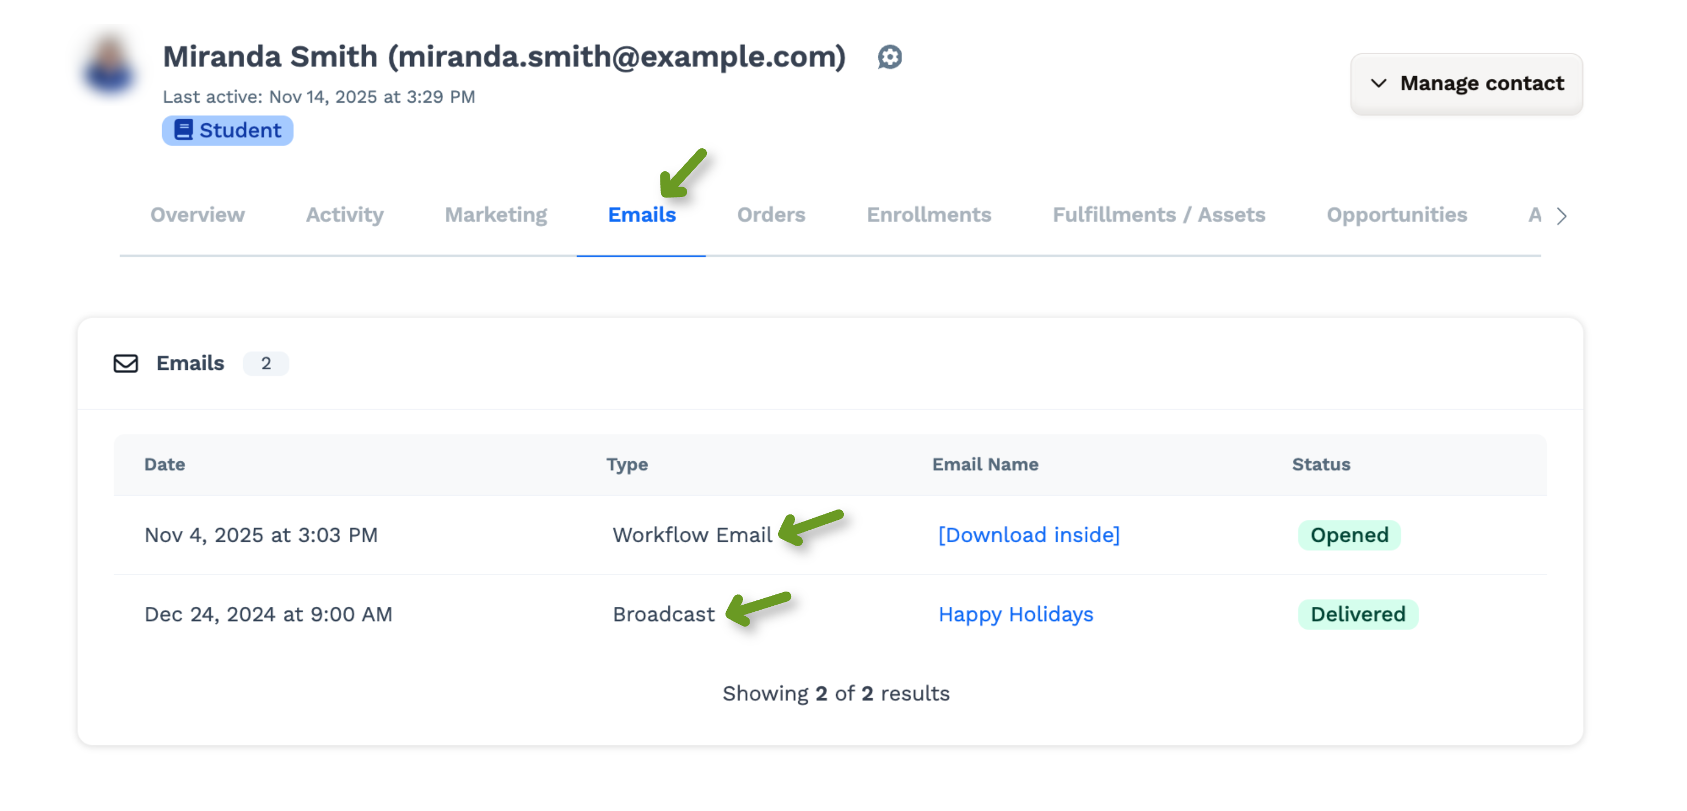Click the emails count badge showing 2
Image resolution: width=1687 pixels, height=811 pixels.
click(266, 363)
